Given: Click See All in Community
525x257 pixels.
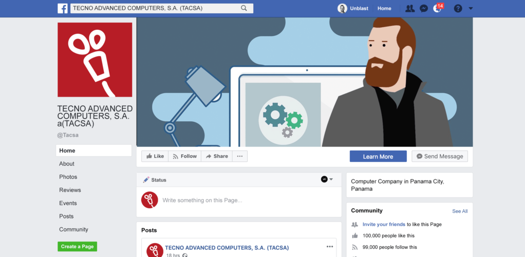Looking at the screenshot, I should (460, 211).
